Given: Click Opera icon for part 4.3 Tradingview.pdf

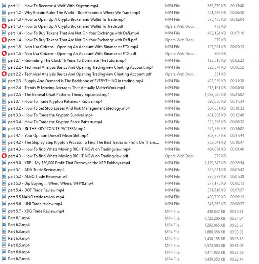Looking at the screenshot, I should point(4,156).
